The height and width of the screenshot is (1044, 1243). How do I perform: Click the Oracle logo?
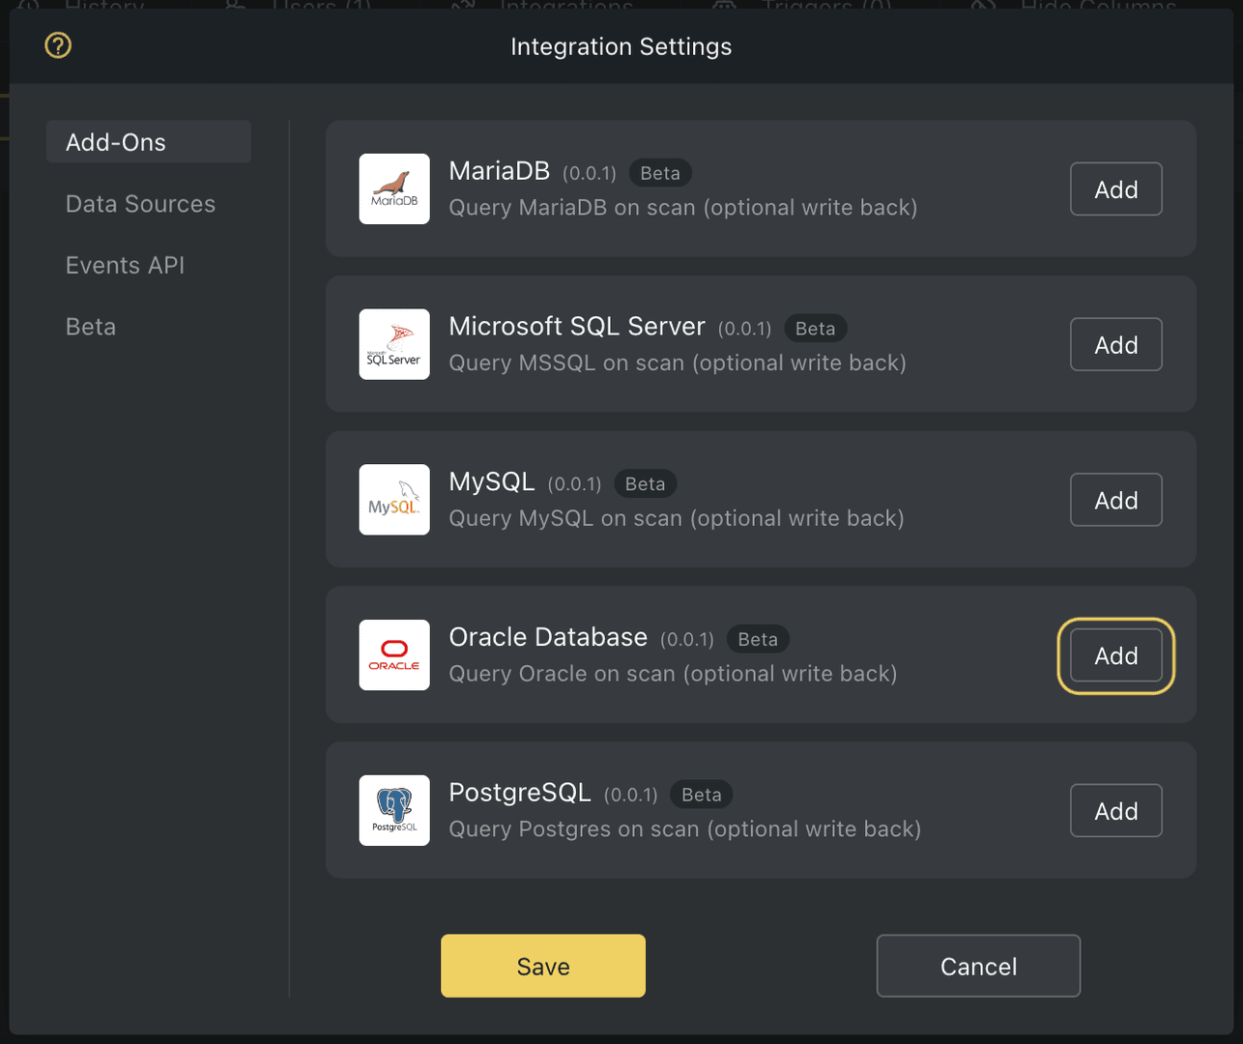pos(394,655)
